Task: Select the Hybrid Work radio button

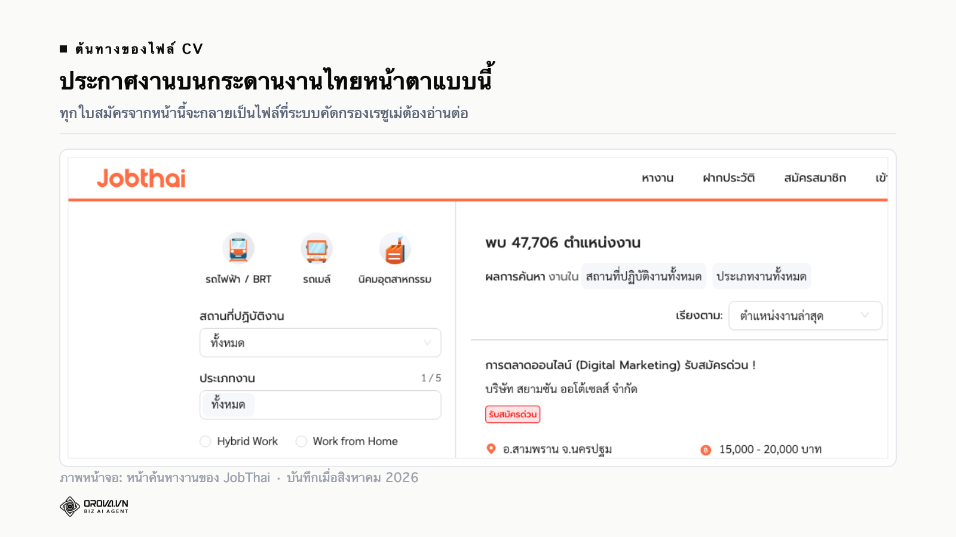Action: pyautogui.click(x=206, y=442)
